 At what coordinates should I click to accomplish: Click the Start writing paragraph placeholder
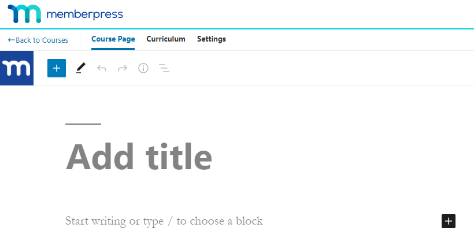(164, 221)
